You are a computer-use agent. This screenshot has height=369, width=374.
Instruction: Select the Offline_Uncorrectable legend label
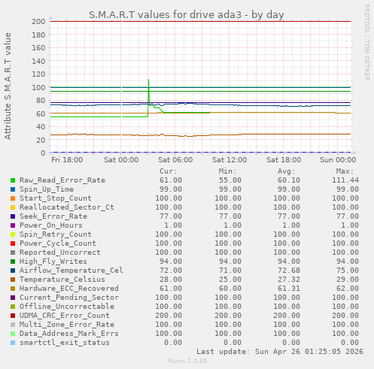[67, 307]
